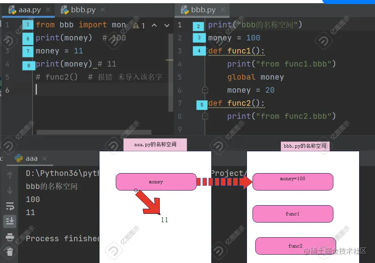Click the up-arrow icon in the Run toolbar
Image resolution: width=375 pixels, height=263 pixels.
(10, 175)
